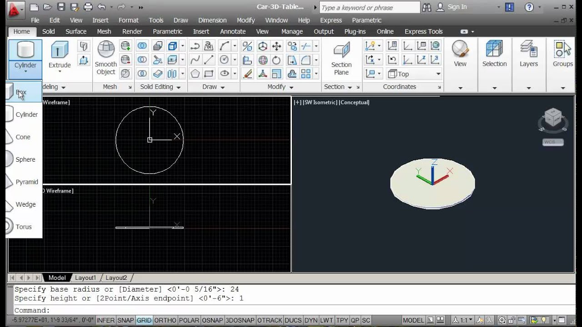The width and height of the screenshot is (582, 327).
Task: Open the Dimension menu
Action: (212, 20)
